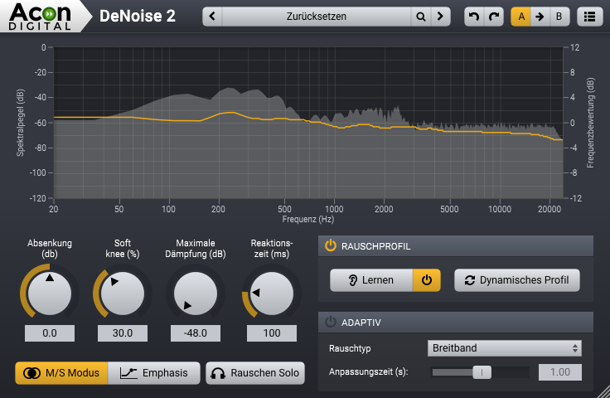Open preset search with magnifier icon
Viewport: 610px width, 398px height.
pos(421,16)
